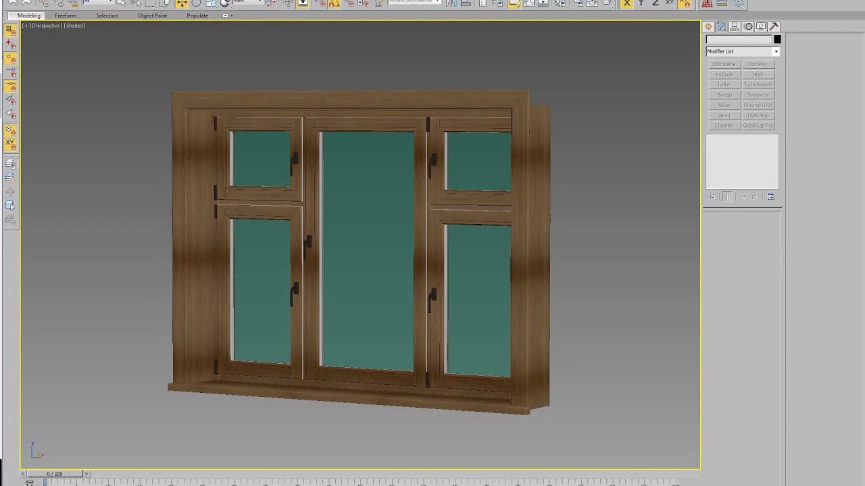Click inside the empty modifier stack list
Screen dimensions: 865x486
(x=742, y=162)
